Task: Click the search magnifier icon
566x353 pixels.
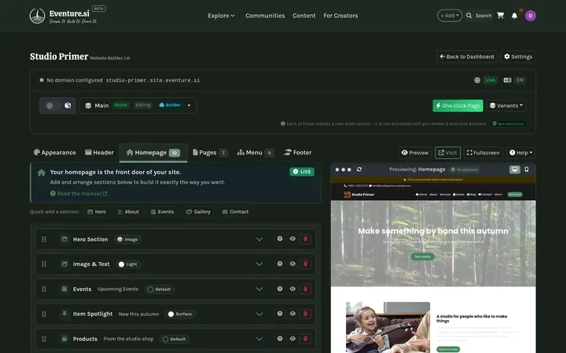Action: point(469,16)
